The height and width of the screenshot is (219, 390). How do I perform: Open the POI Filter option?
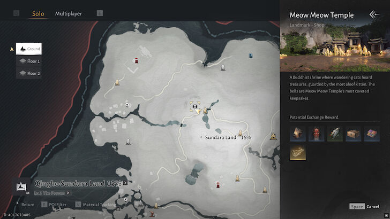click(54, 205)
